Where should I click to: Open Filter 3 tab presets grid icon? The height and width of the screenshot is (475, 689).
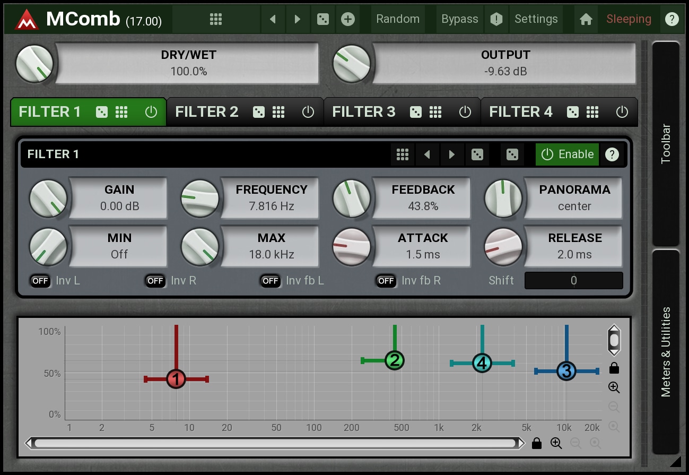pyautogui.click(x=435, y=112)
